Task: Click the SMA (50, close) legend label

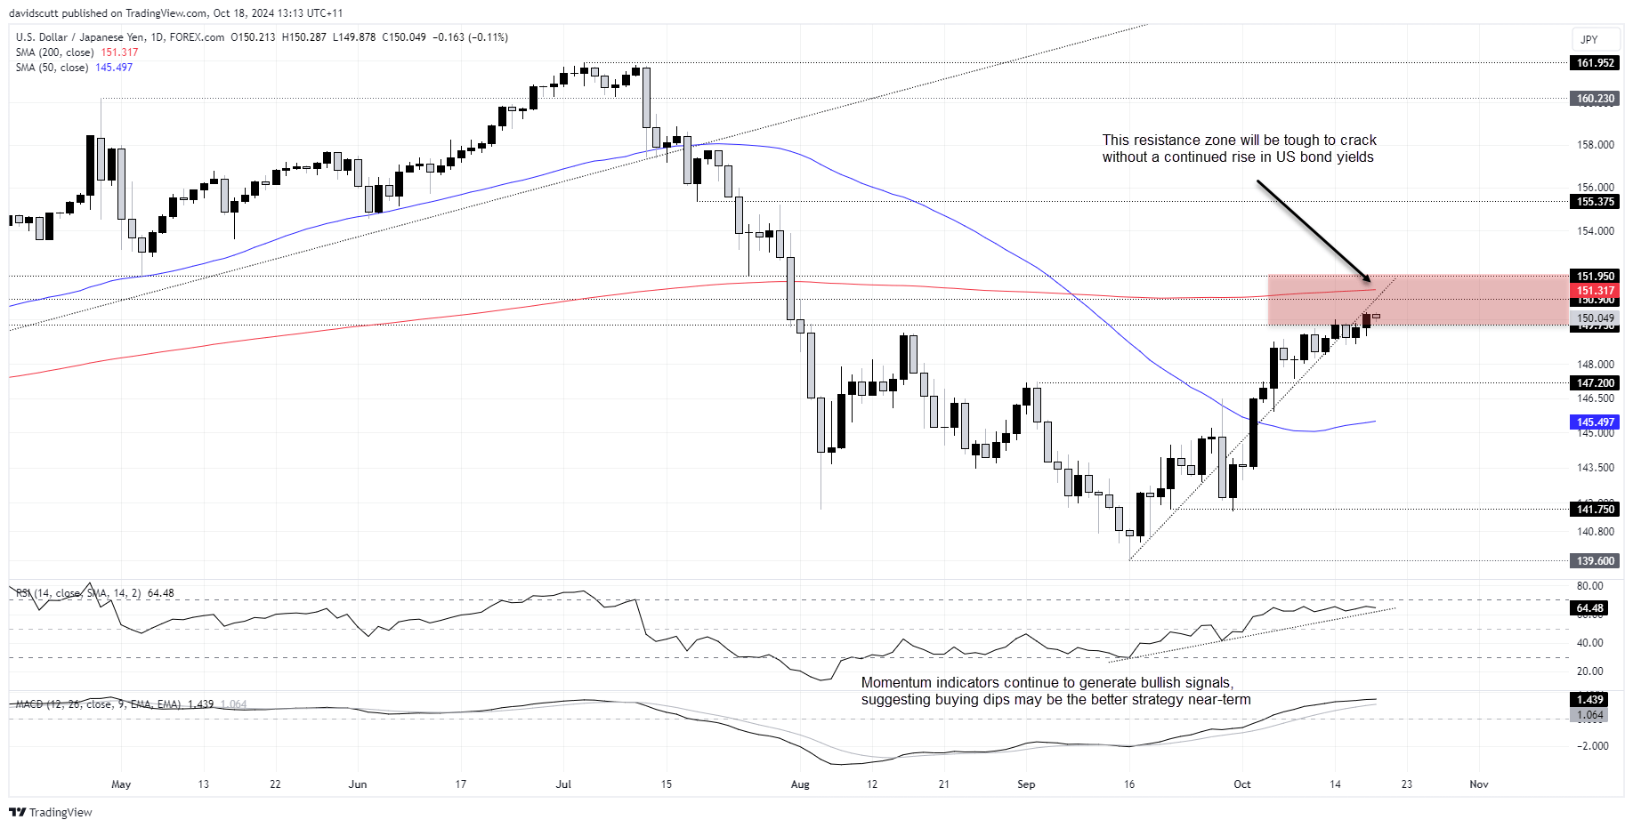Action: [52, 68]
